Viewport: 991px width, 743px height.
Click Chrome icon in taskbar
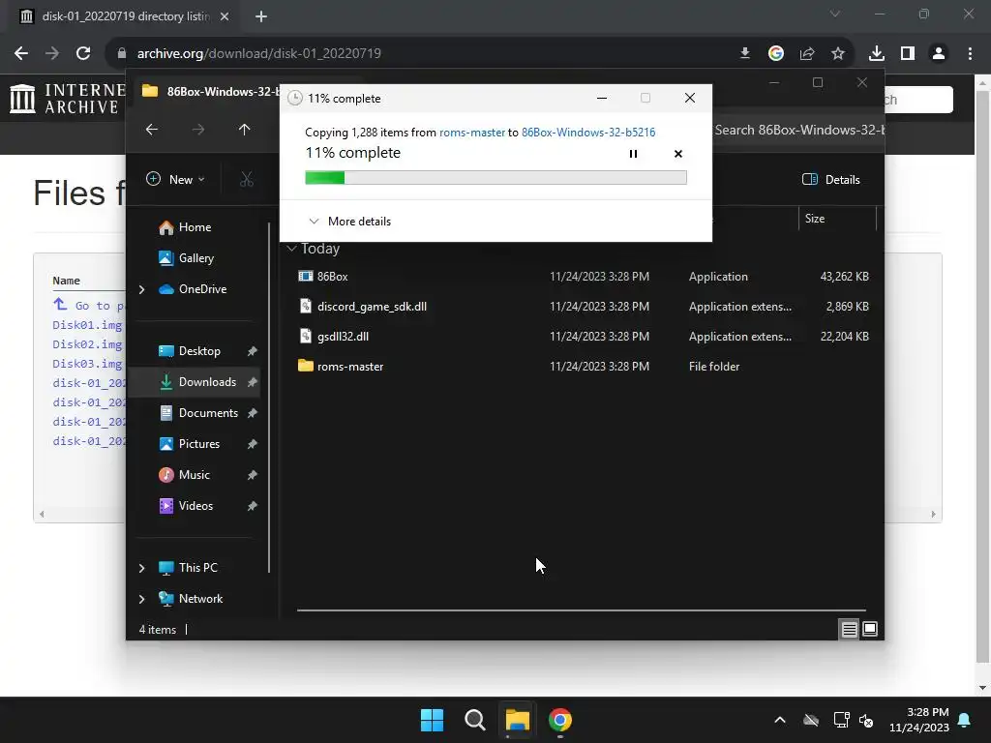point(560,720)
